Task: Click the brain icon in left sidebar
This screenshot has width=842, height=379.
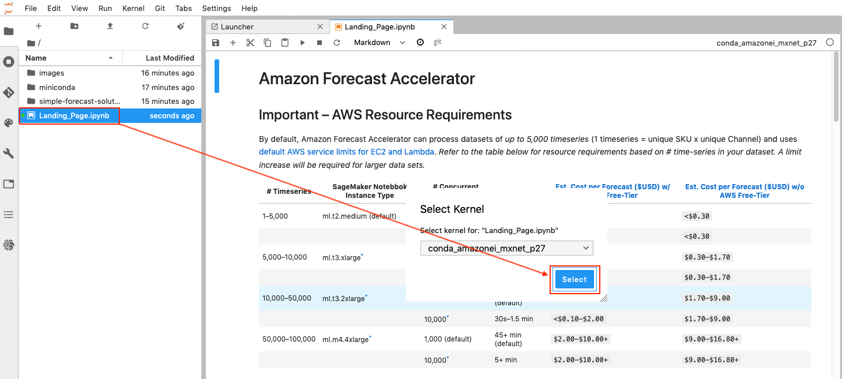Action: tap(9, 245)
